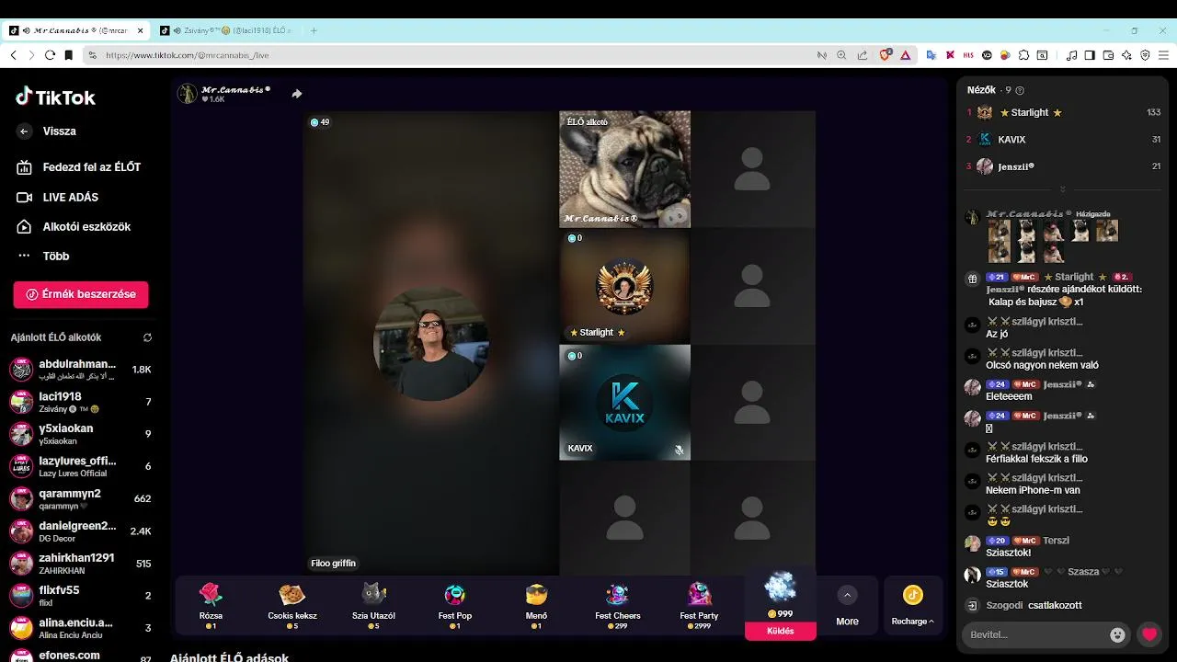Open a new browser tab
This screenshot has width=1177, height=662.
(x=314, y=30)
